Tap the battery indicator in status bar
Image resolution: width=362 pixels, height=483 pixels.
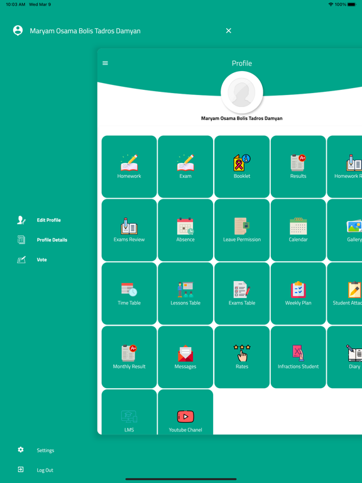click(x=352, y=4)
